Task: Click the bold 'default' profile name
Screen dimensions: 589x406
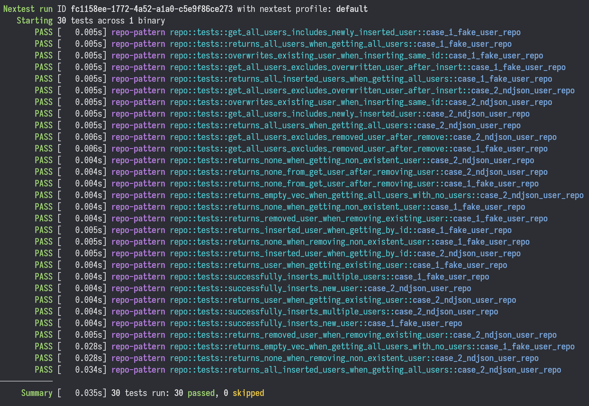Action: 352,9
